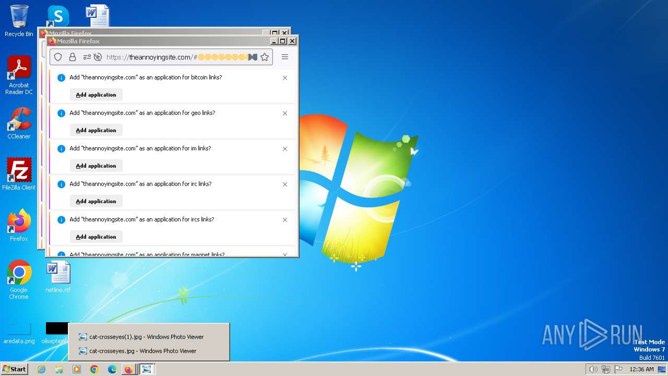The width and height of the screenshot is (668, 376).
Task: Click the 12:36 AM system clock
Action: 641,369
